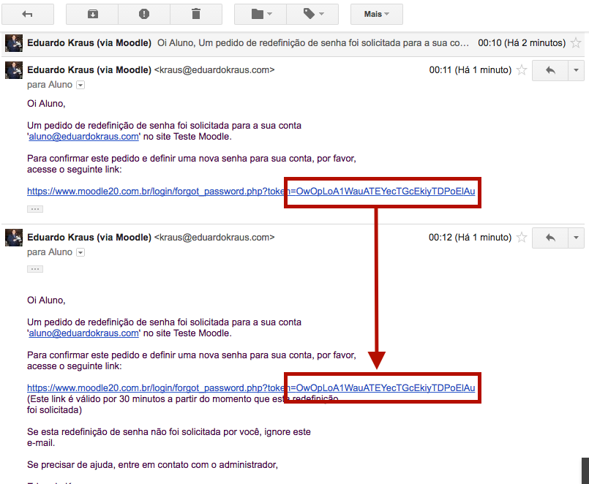Click sender name in 00:11 message header

(x=89, y=70)
